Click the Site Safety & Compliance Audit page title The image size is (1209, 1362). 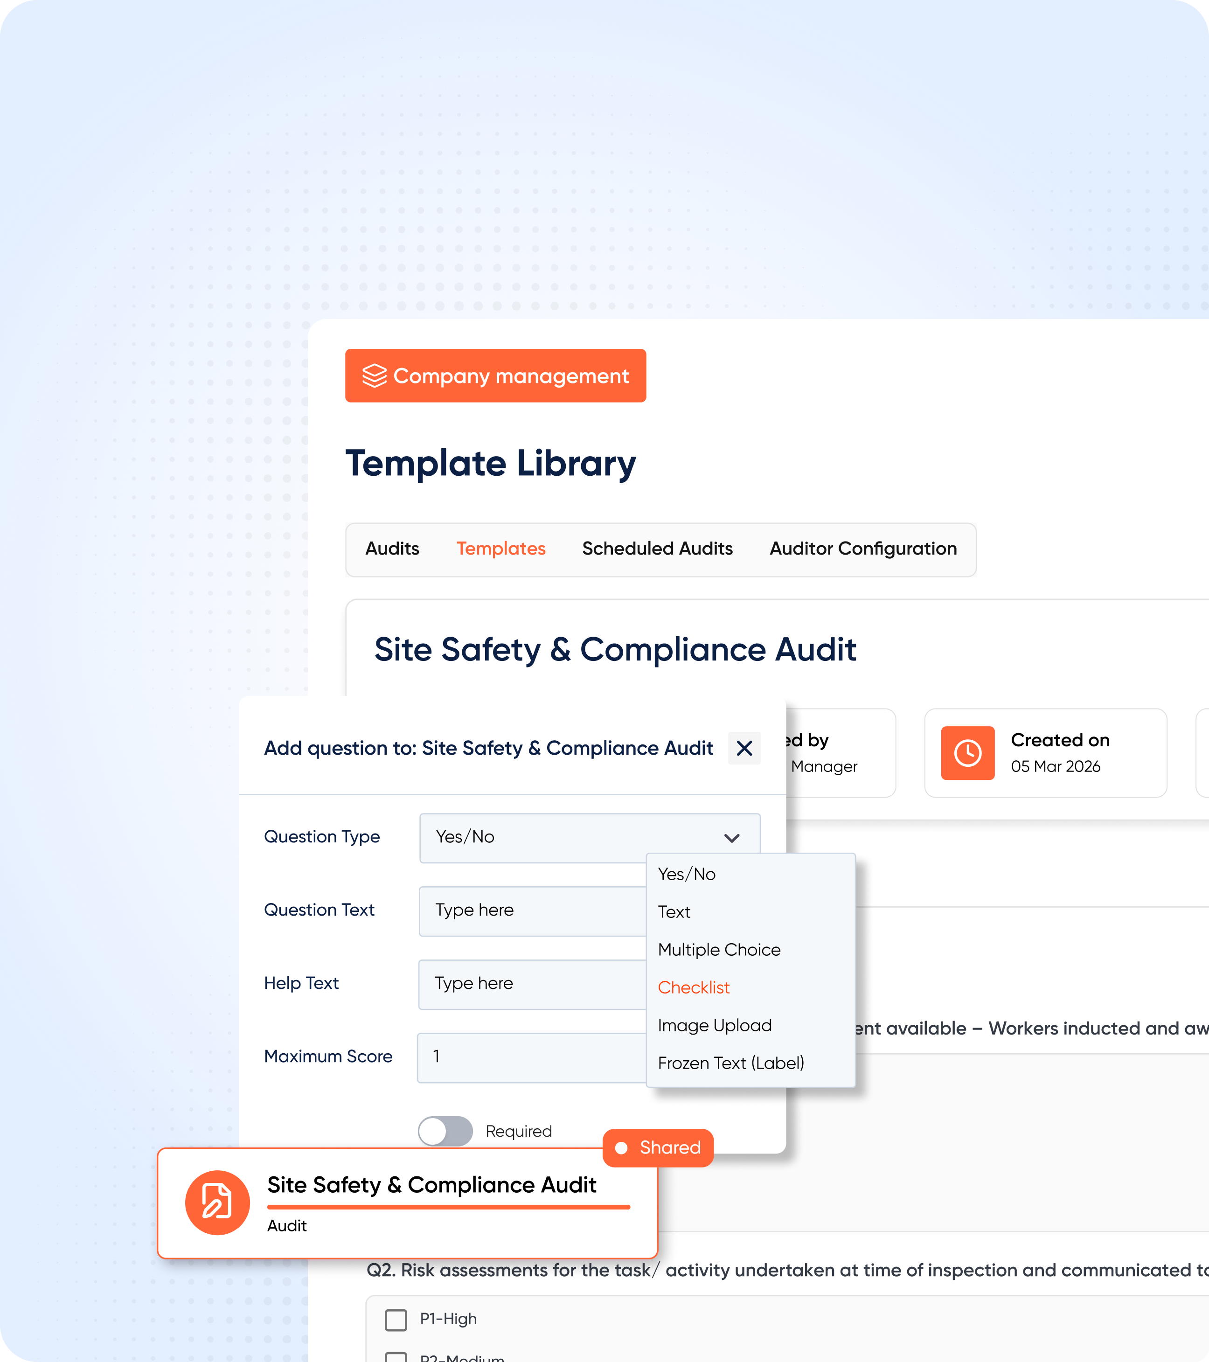click(x=615, y=650)
